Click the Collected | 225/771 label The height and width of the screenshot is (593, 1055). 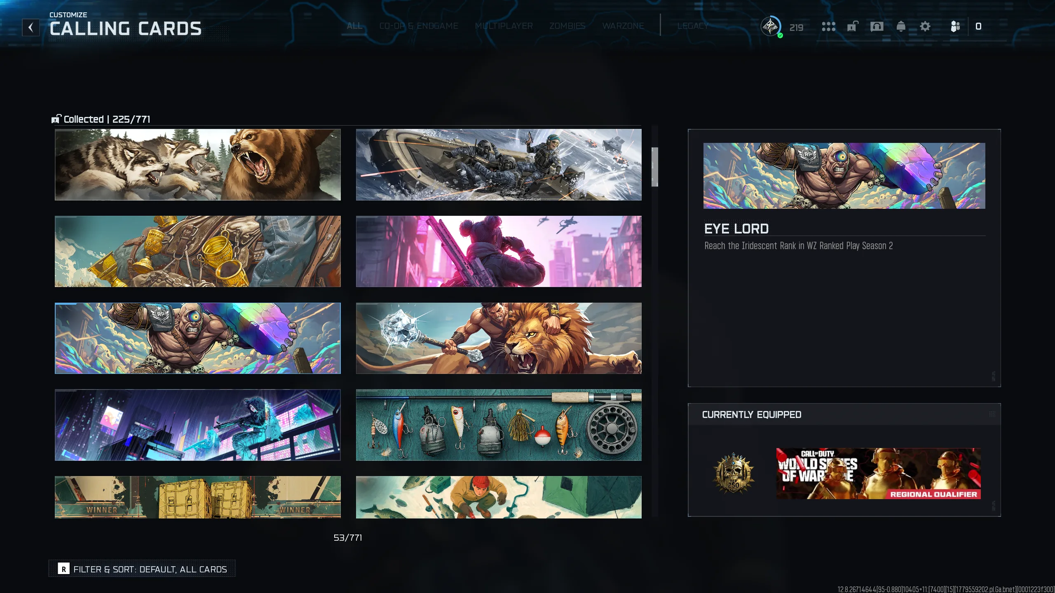click(107, 119)
